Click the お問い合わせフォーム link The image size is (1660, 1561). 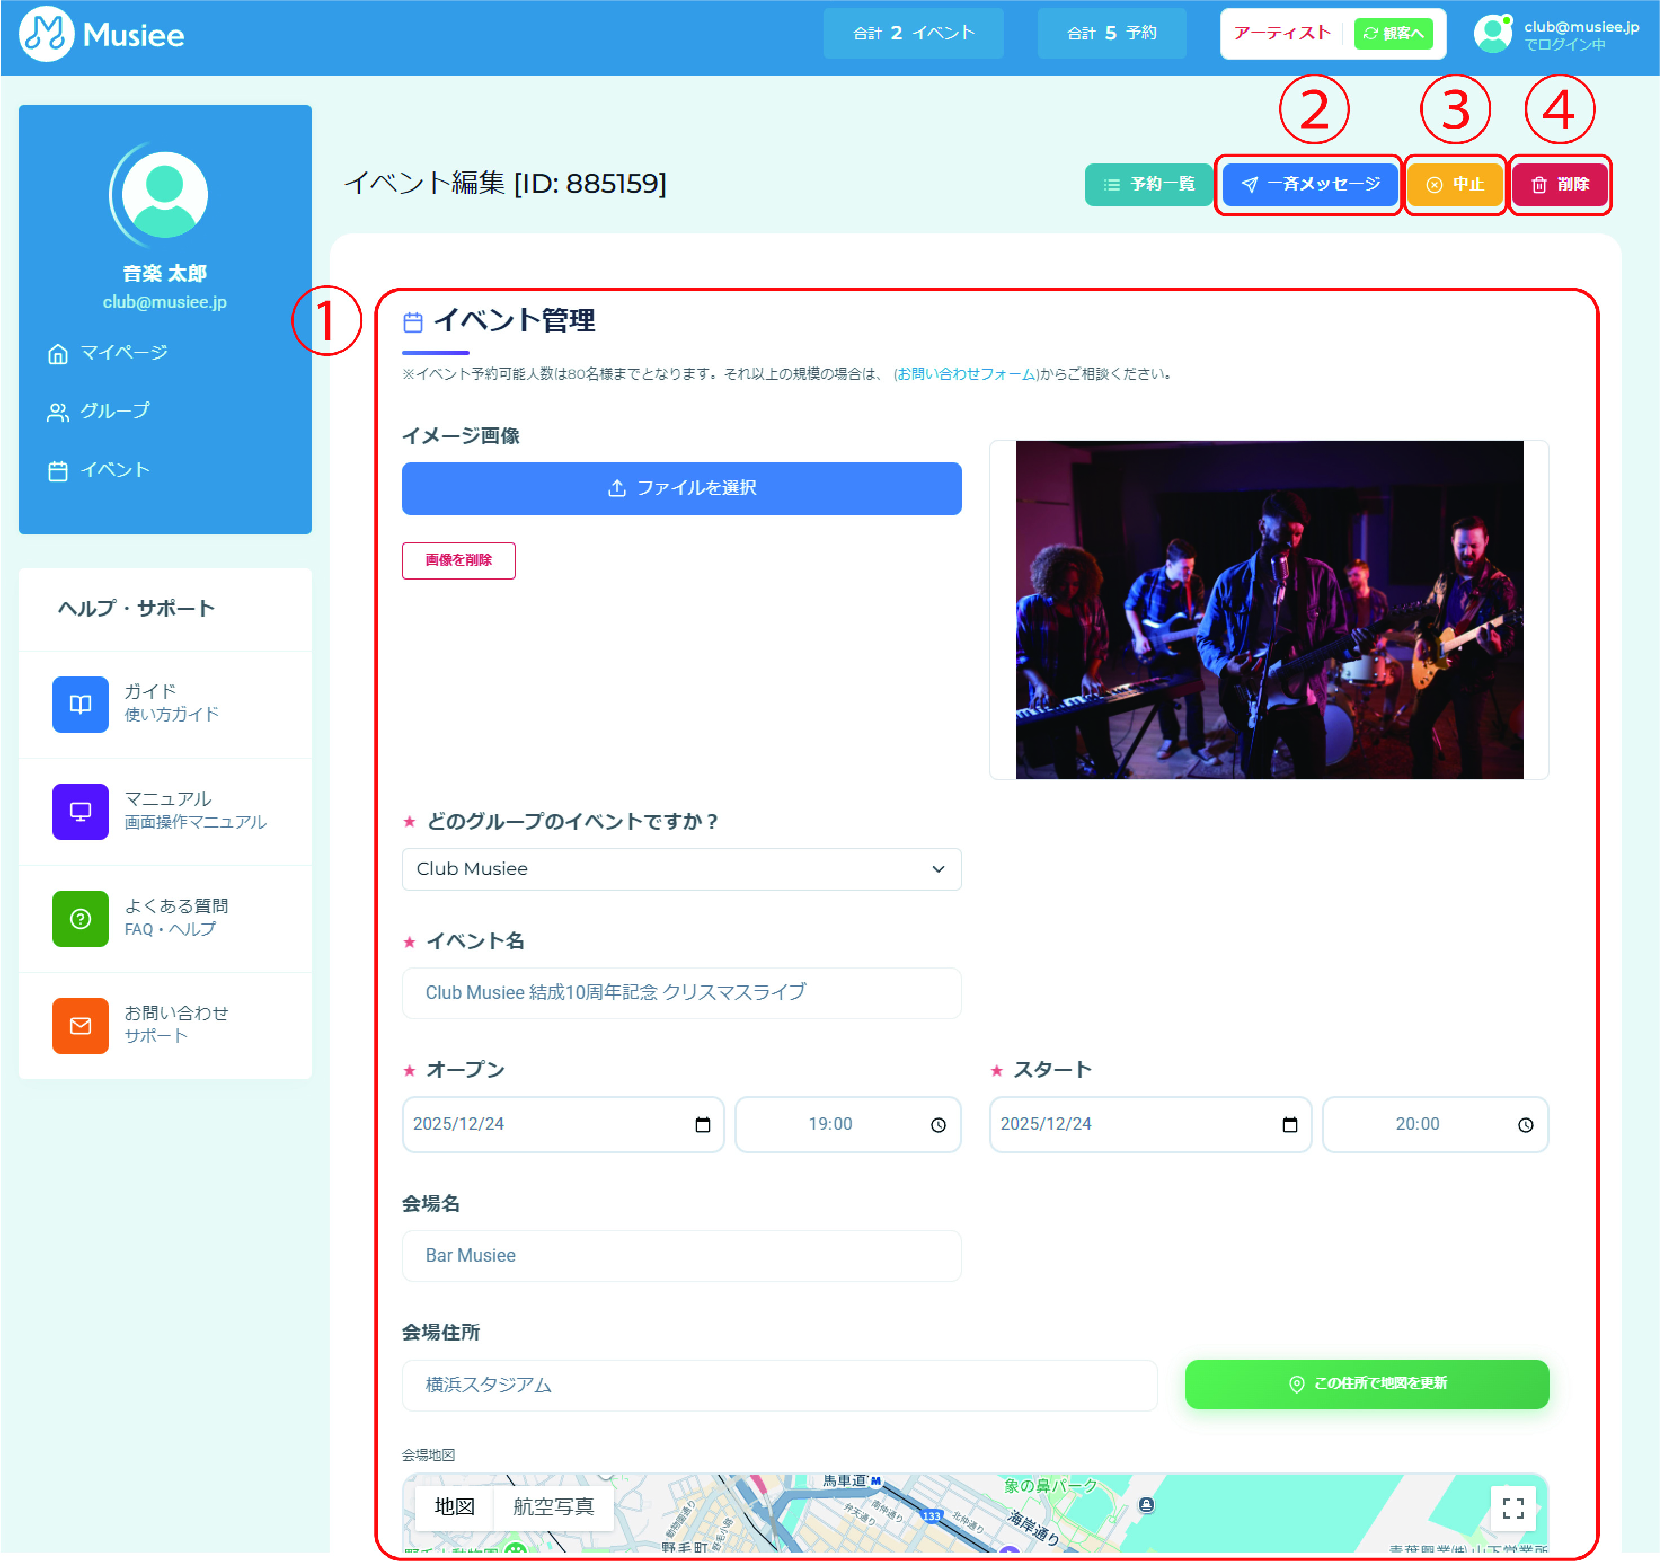[966, 374]
